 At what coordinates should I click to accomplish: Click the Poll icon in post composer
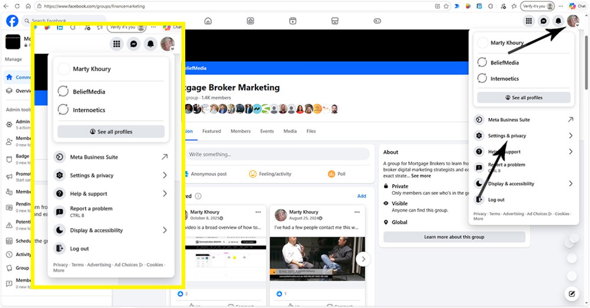pos(332,174)
